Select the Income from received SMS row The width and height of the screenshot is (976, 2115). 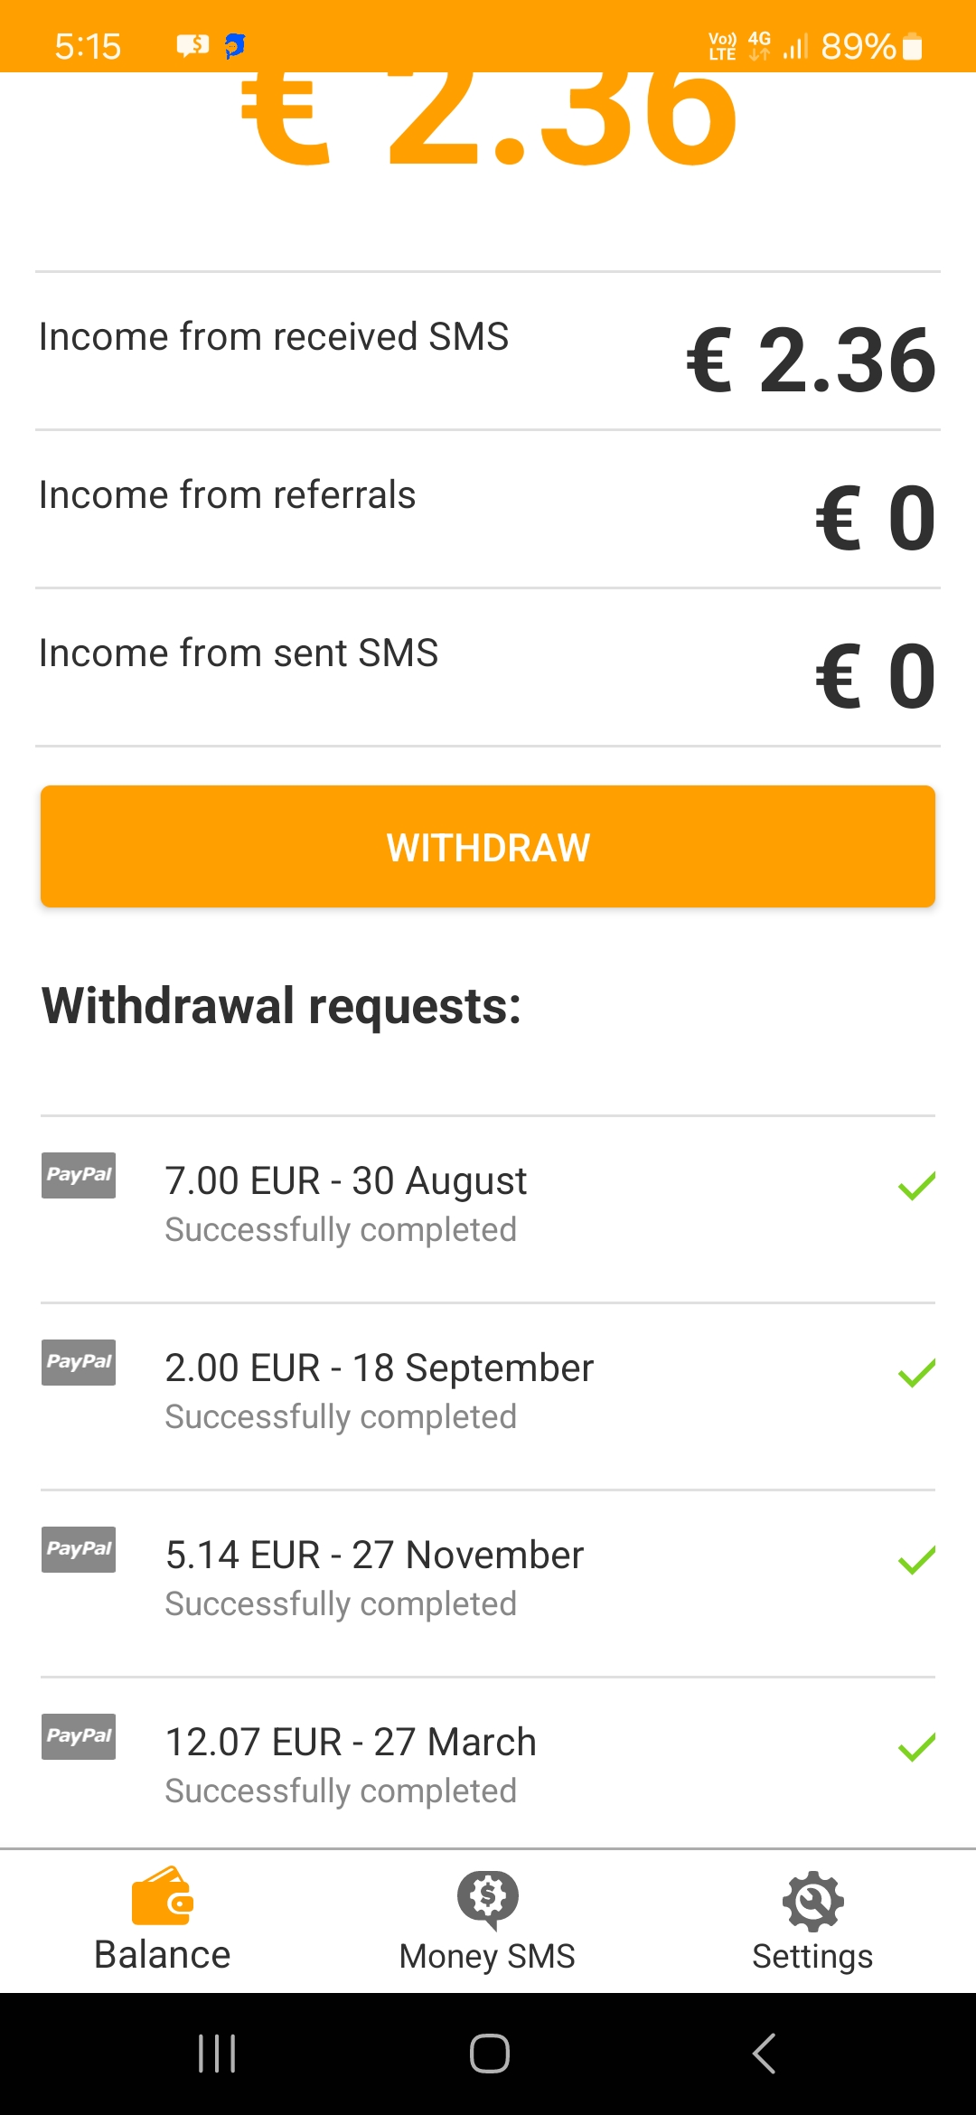[x=488, y=351]
